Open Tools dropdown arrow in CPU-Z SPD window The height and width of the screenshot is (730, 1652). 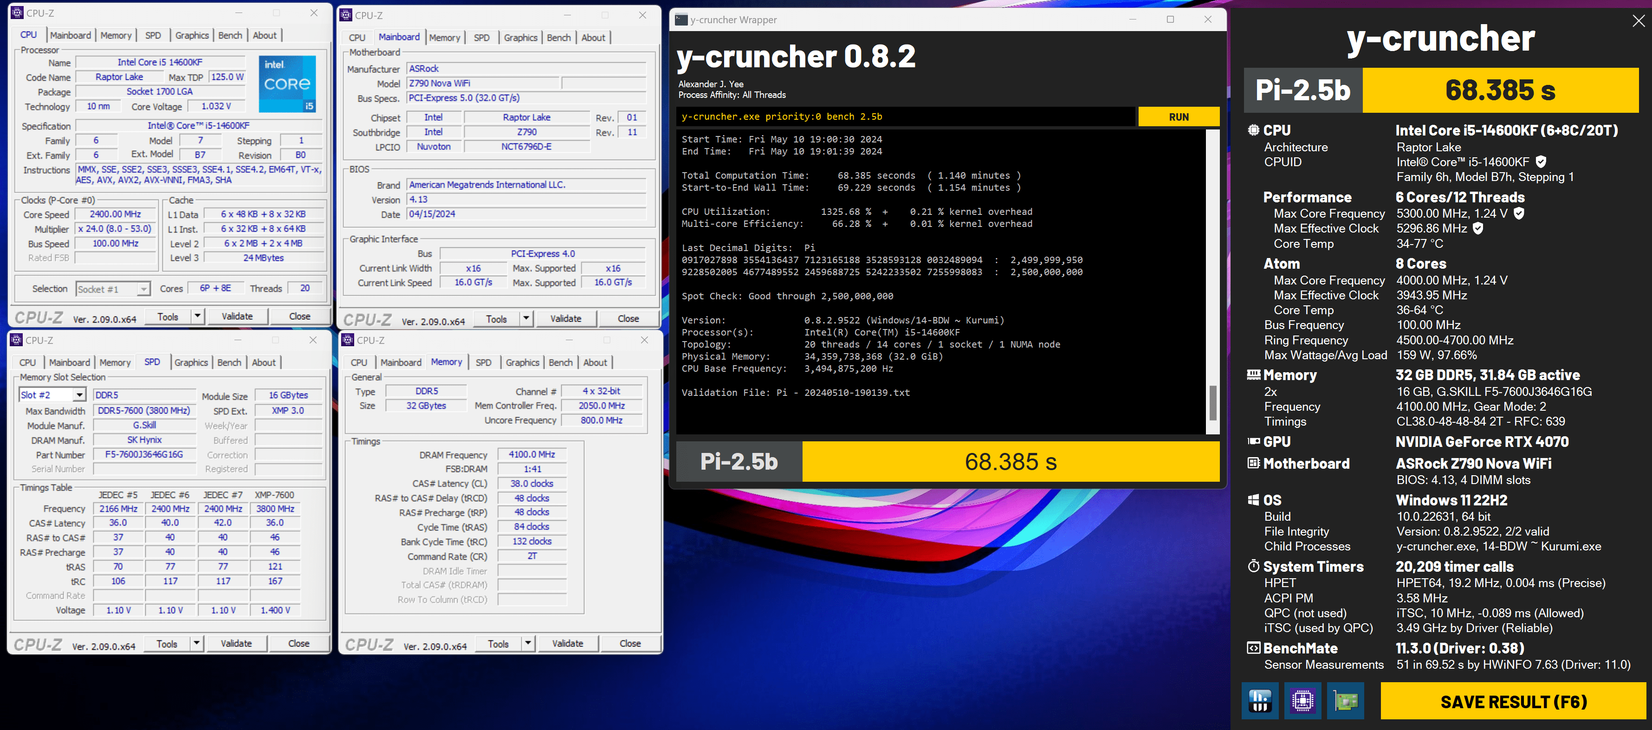pyautogui.click(x=197, y=644)
